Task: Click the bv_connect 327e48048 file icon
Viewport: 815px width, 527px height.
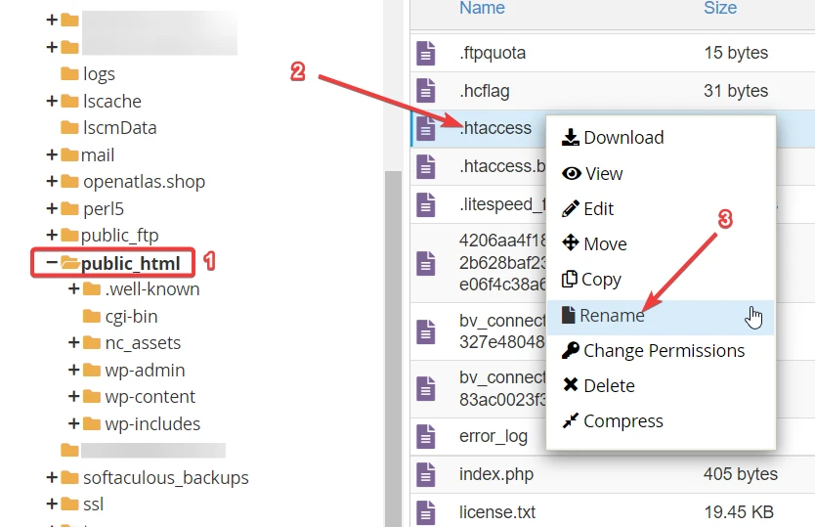Action: point(426,331)
